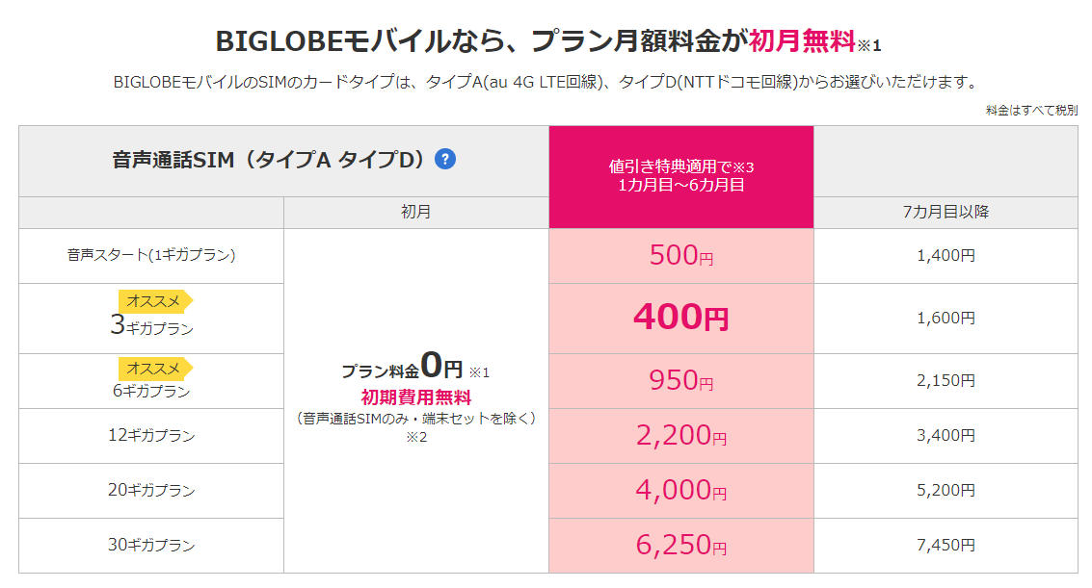Click the 950円 discounted price
Screen dimensions: 1092x588
click(x=681, y=380)
